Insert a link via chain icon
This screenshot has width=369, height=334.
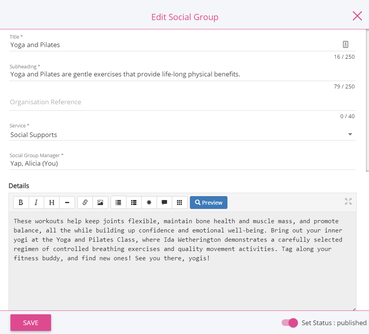85,202
